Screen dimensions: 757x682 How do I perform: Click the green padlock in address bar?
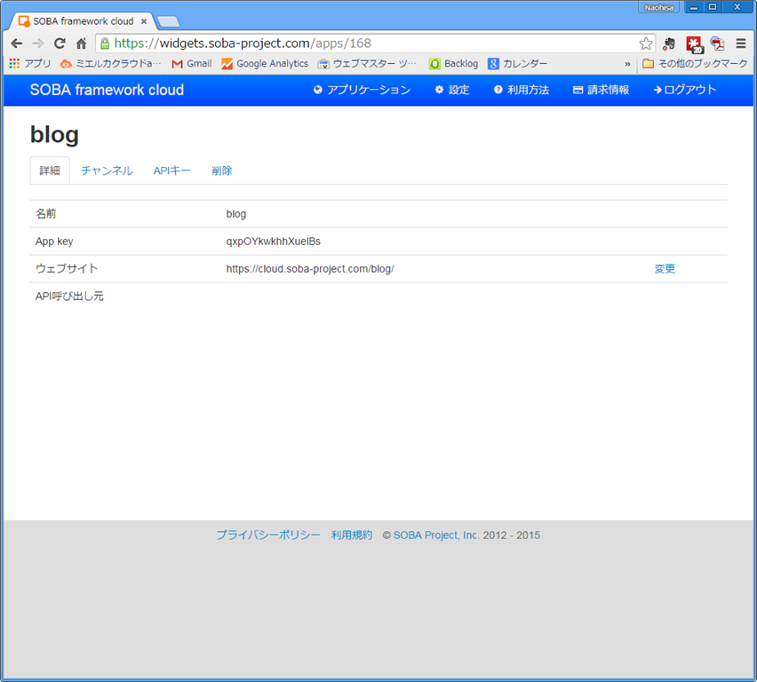pyautogui.click(x=105, y=44)
